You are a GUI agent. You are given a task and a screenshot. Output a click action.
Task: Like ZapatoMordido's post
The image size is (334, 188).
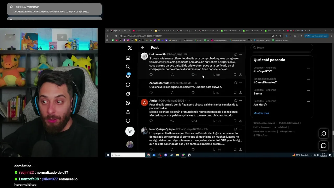point(193,92)
